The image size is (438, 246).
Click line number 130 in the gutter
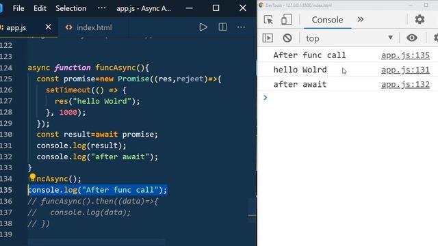pyautogui.click(x=6, y=135)
